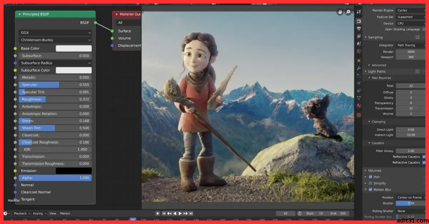Open the World properties tab icon

pos(359,51)
